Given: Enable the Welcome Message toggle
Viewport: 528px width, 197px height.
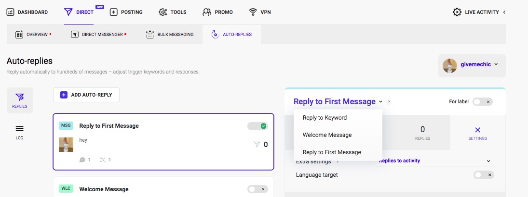Looking at the screenshot, I should pyautogui.click(x=258, y=189).
